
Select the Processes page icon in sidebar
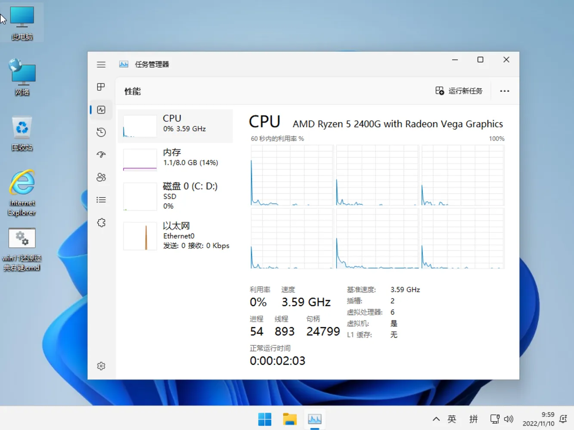point(101,86)
